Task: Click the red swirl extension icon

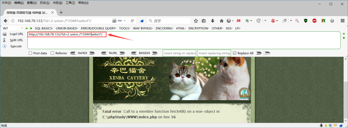Action: point(273,21)
